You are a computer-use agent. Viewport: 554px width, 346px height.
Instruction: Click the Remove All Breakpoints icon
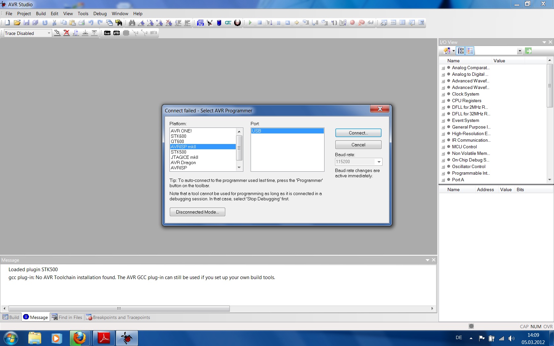[x=361, y=23]
